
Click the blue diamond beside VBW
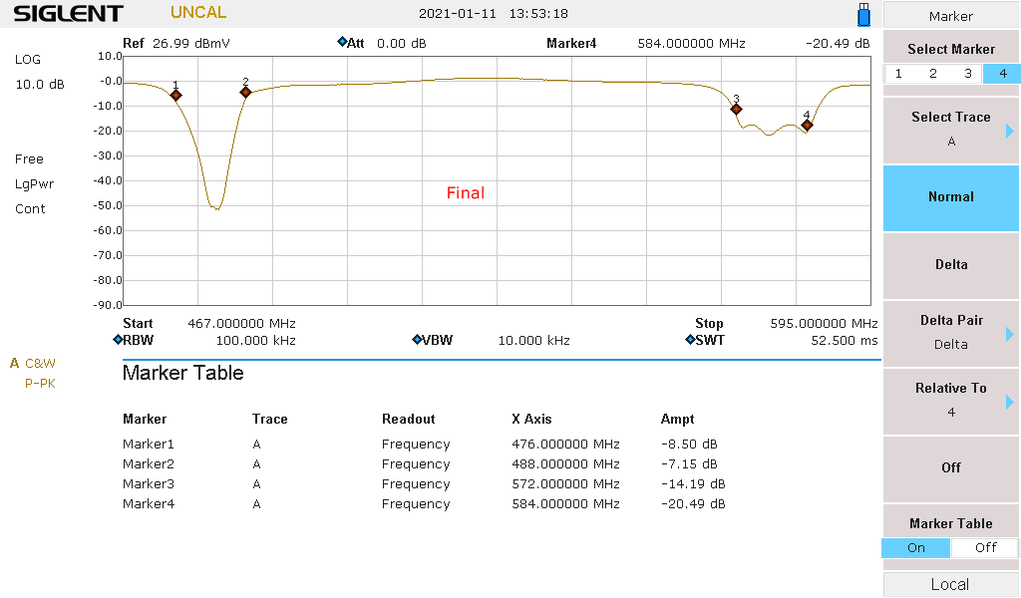pyautogui.click(x=417, y=340)
